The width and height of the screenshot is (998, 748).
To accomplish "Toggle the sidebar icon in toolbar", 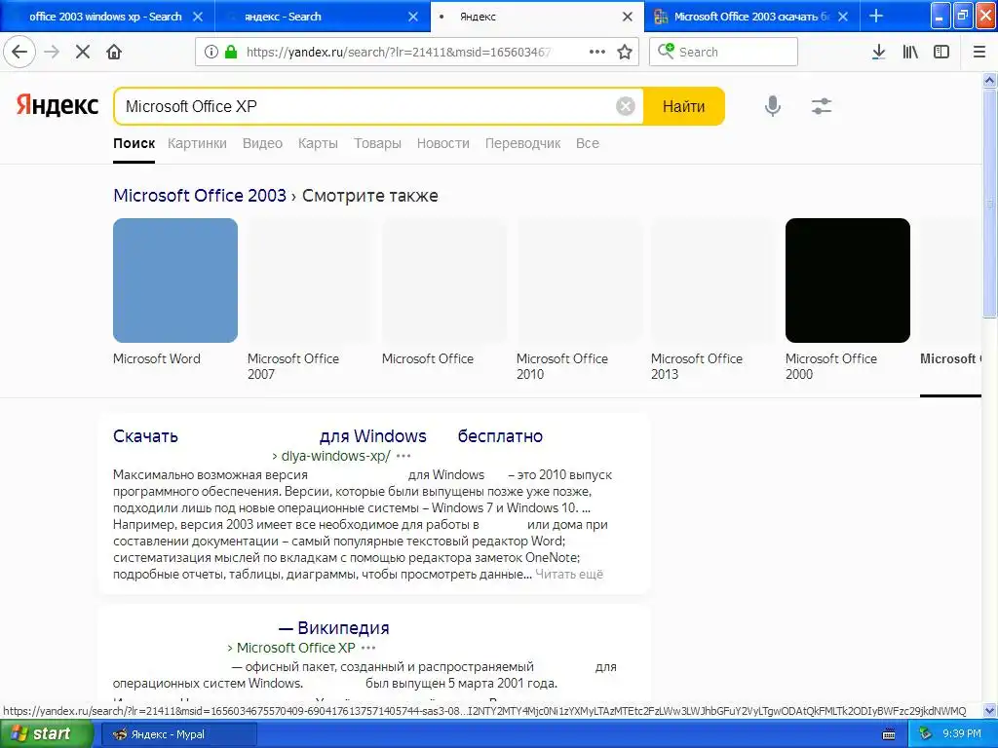I will coord(941,52).
